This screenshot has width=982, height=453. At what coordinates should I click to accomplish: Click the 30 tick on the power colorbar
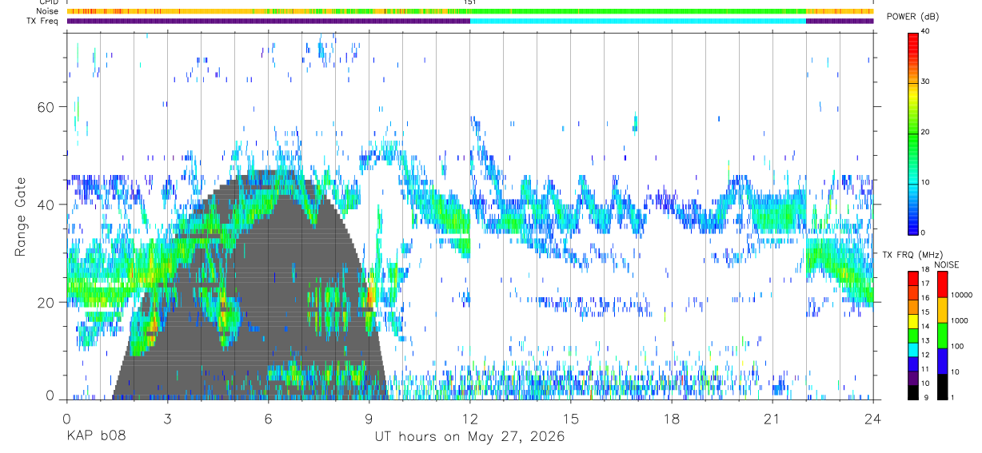tap(926, 82)
